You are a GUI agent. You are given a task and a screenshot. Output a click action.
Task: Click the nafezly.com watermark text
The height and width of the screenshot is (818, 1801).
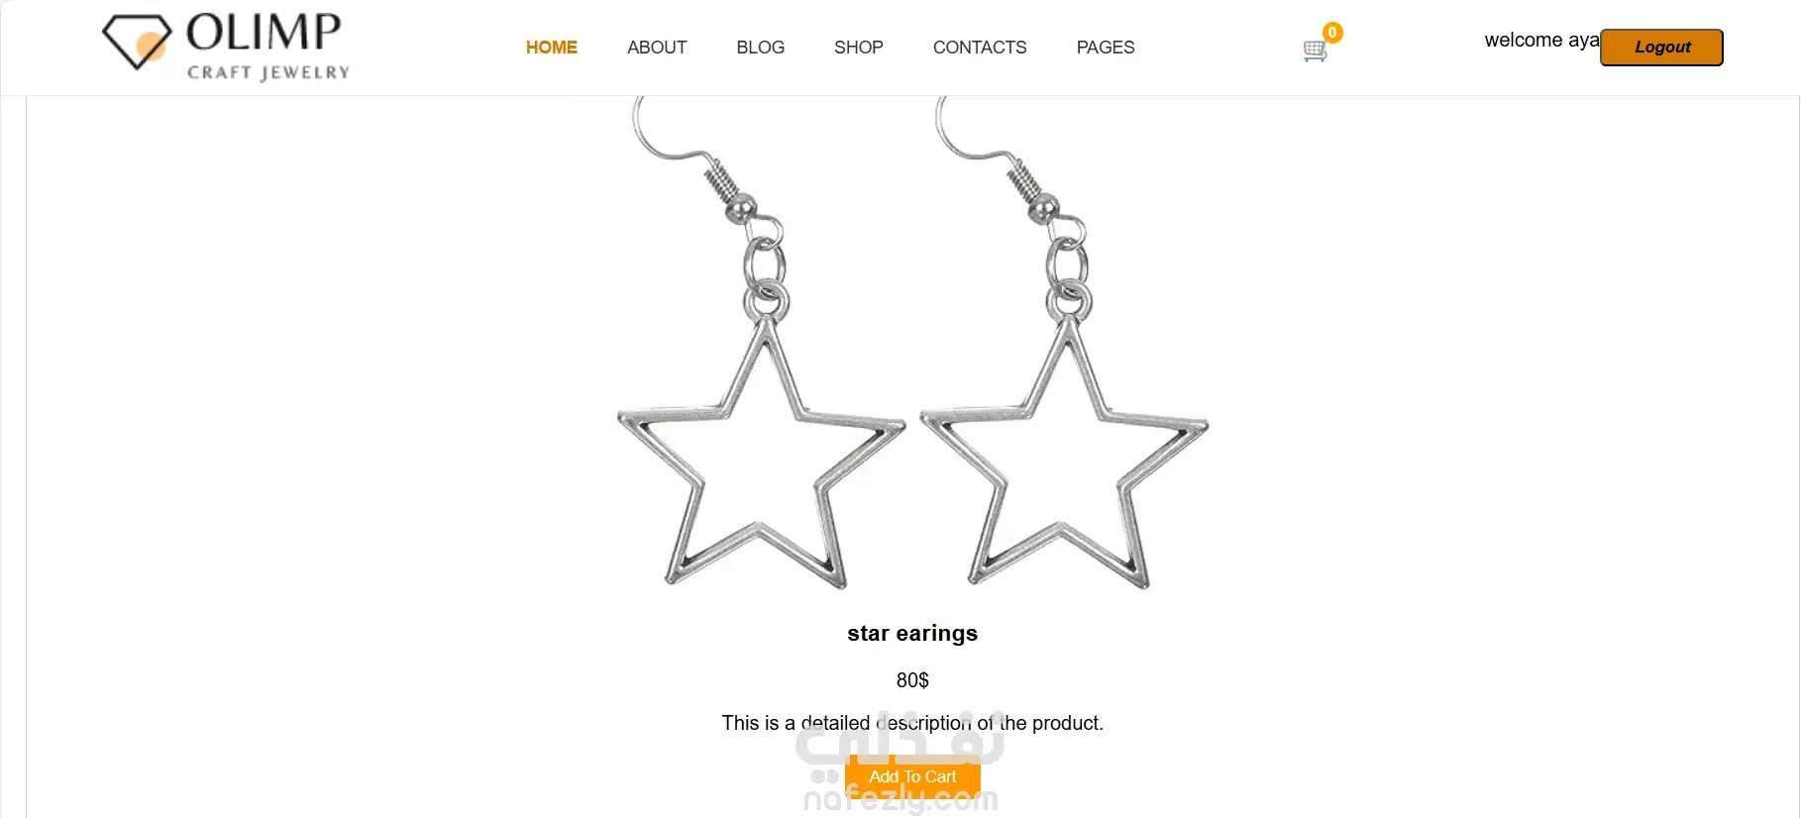[x=900, y=799]
